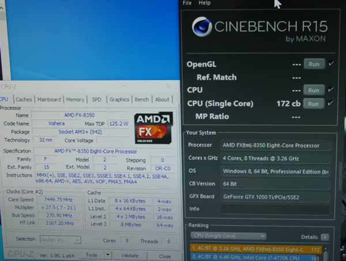The image size is (346, 261).
Task: Switch to the About tab in CPU-Z
Action: tap(162, 100)
